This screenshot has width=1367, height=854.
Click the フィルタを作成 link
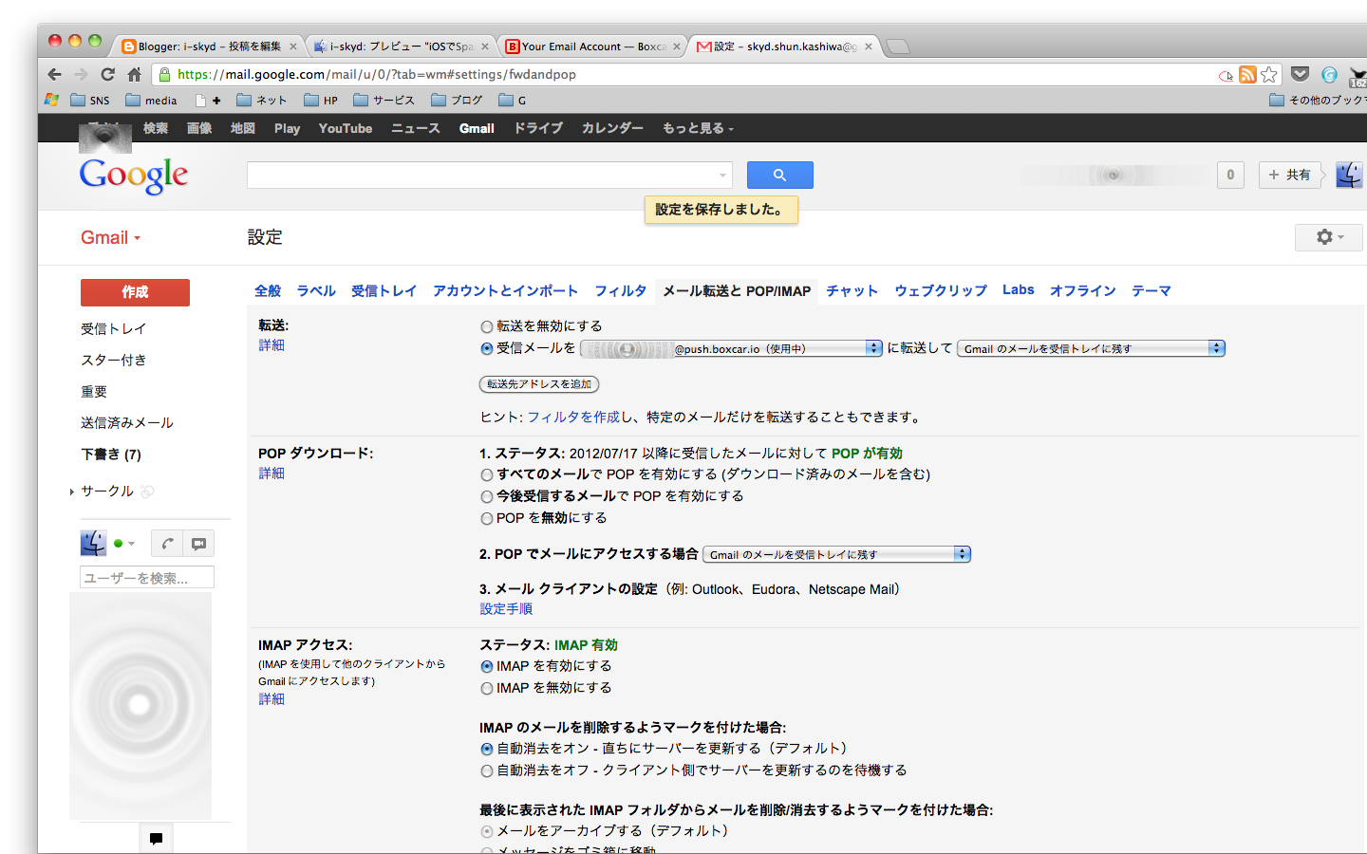pos(573,417)
